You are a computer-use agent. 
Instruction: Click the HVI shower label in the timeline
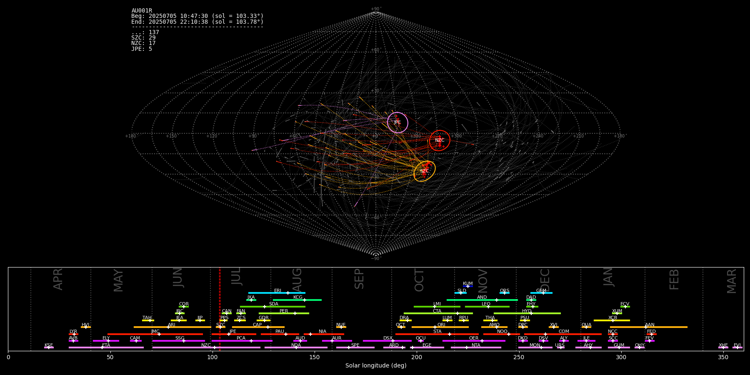[85, 325]
